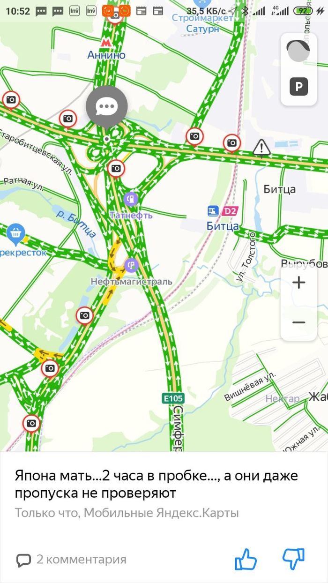Select the Татнефть gas station icon
Image resolution: width=328 pixels, height=583 pixels.
point(132,200)
